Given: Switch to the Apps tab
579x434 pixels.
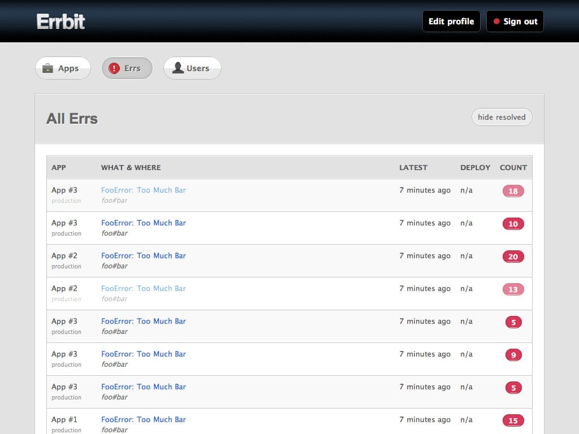Looking at the screenshot, I should point(63,68).
